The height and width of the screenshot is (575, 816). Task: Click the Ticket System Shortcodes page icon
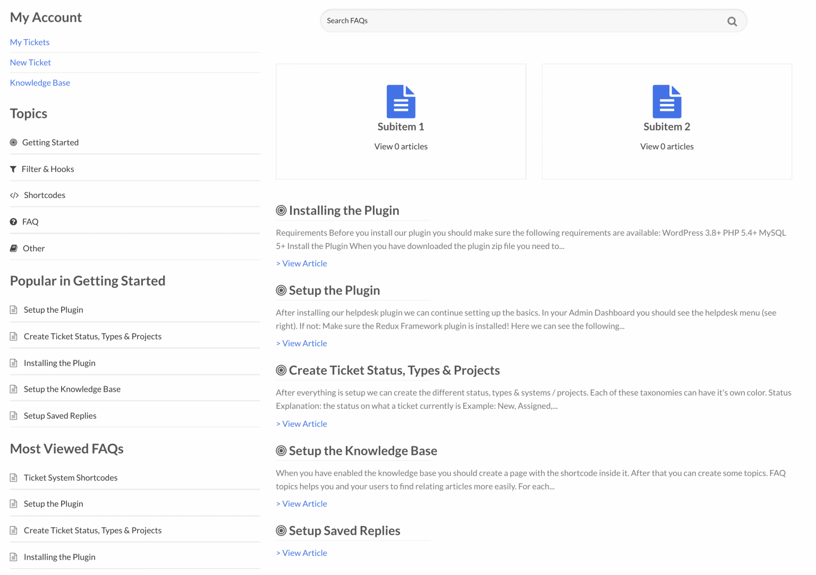pyautogui.click(x=13, y=477)
